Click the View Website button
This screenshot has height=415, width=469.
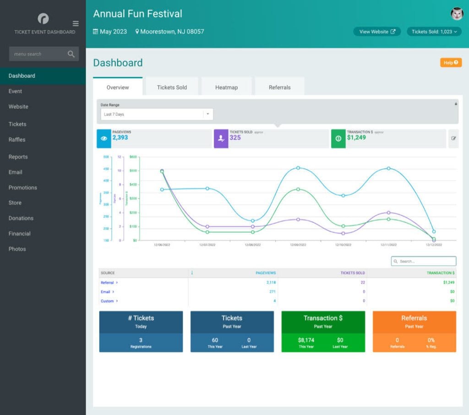point(376,32)
